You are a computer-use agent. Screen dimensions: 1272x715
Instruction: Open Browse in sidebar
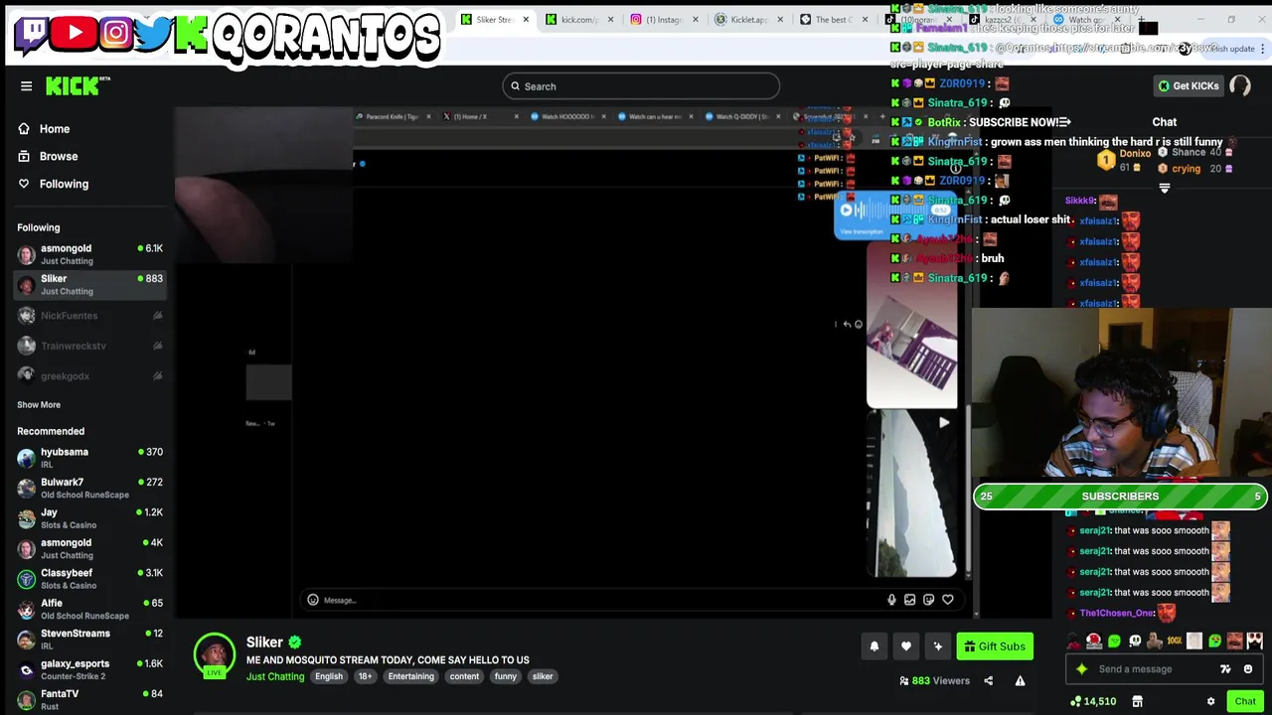click(49, 157)
